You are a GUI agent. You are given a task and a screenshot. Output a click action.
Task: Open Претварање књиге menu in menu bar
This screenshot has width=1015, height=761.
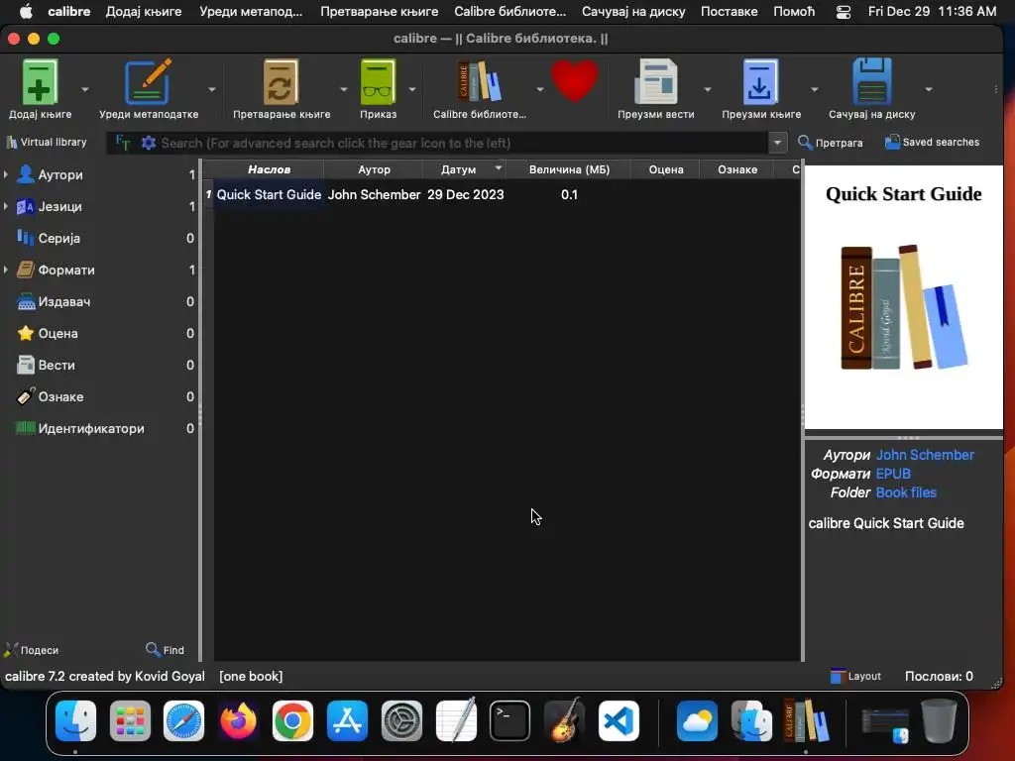pos(379,12)
